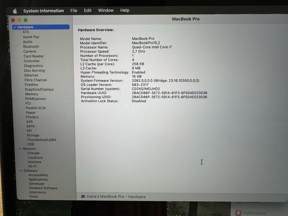Select Card Reader in the sidebar
This screenshot has height=216, width=288.
coord(34,56)
